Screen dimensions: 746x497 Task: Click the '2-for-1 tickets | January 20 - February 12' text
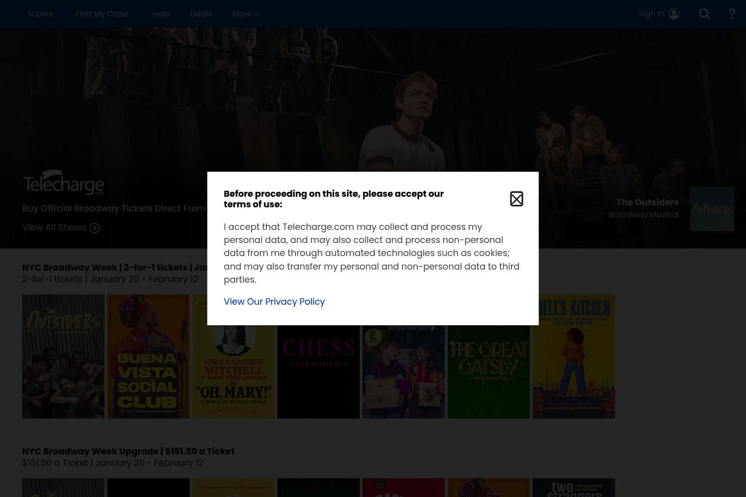[x=110, y=279]
